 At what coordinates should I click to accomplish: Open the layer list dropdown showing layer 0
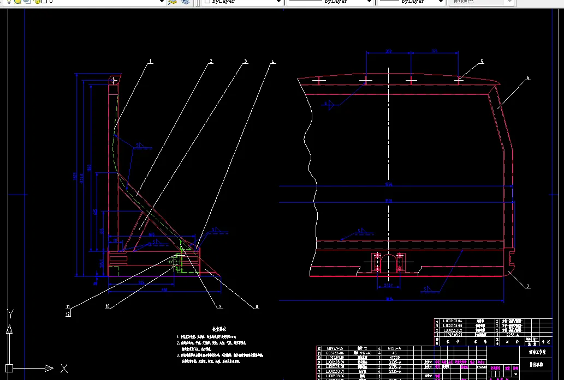(x=85, y=2)
